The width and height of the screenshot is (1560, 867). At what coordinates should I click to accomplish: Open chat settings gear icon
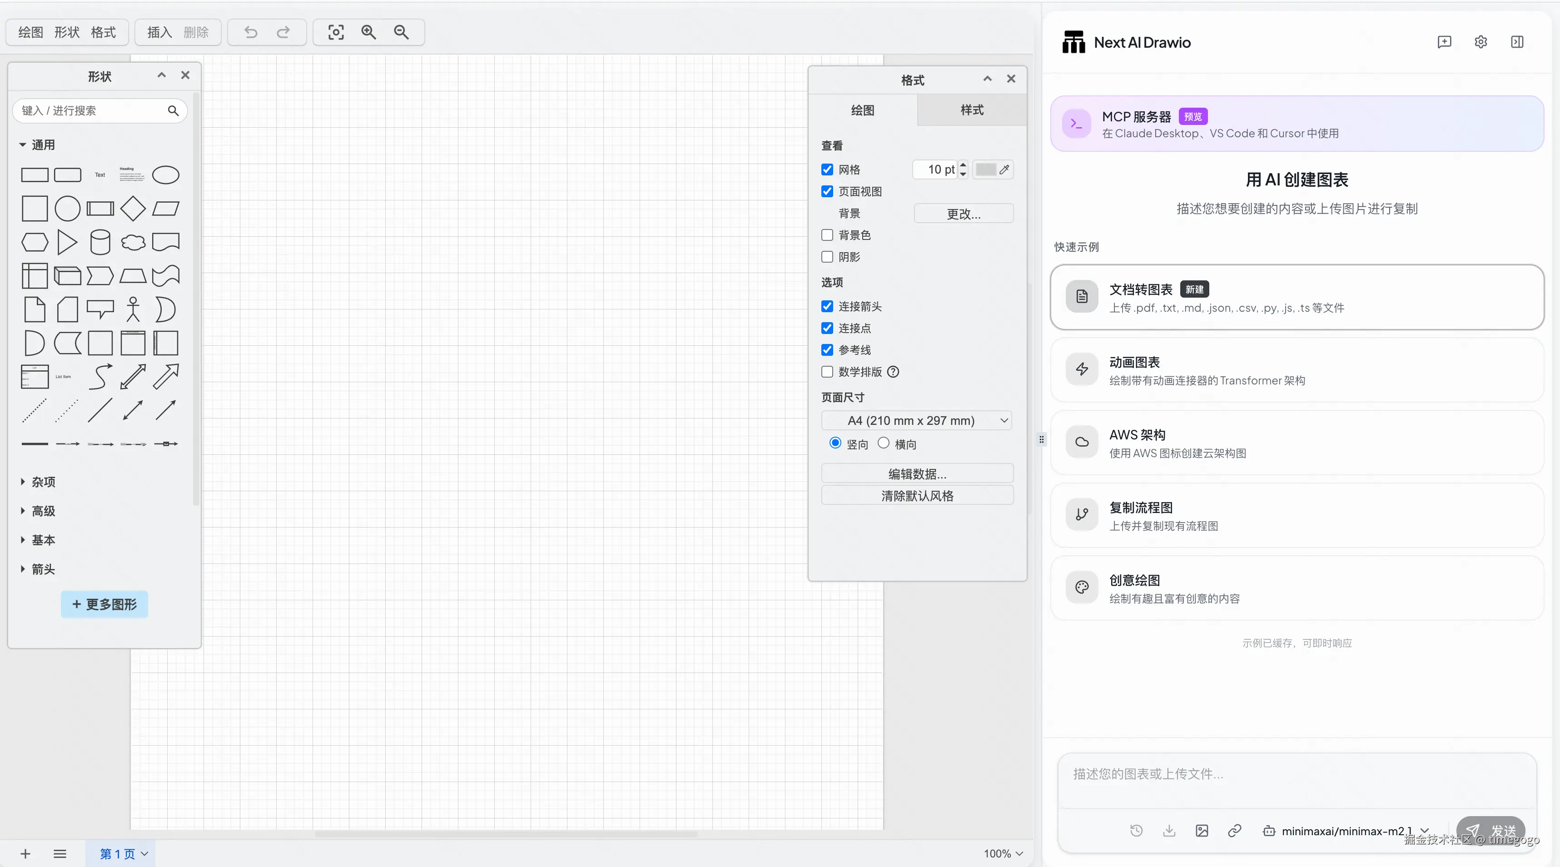(x=1480, y=42)
